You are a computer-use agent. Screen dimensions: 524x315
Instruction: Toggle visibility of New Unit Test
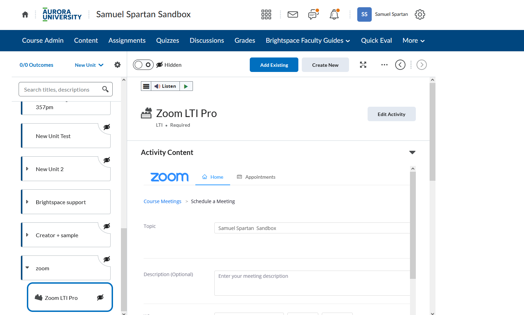pyautogui.click(x=107, y=127)
